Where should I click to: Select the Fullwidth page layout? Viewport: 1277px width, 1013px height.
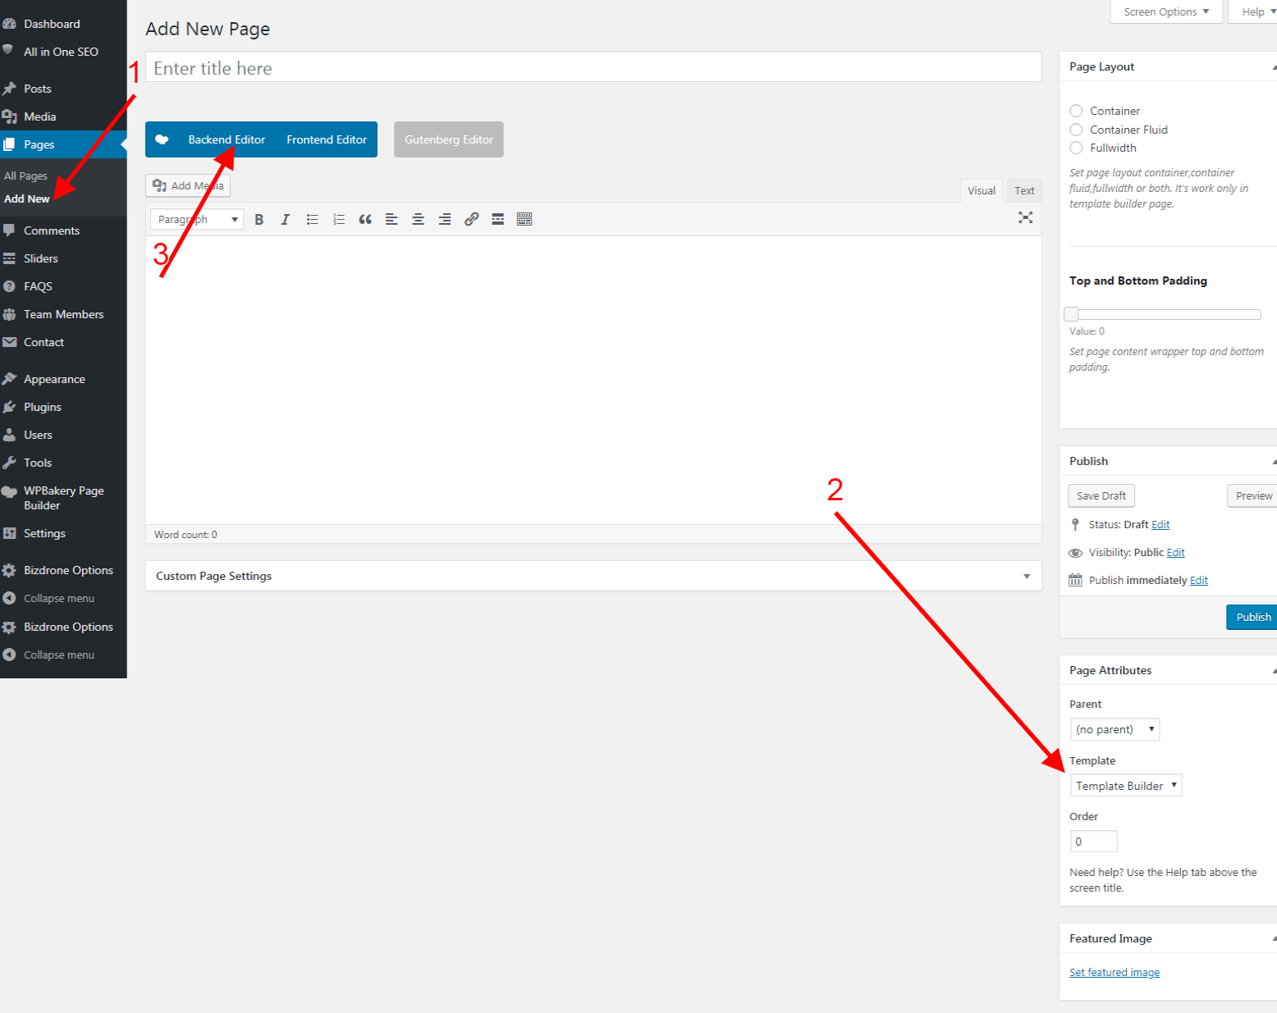pos(1076,148)
